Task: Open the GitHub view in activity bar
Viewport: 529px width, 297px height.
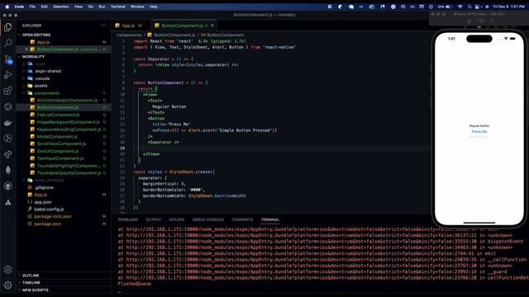Action: pyautogui.click(x=7, y=186)
